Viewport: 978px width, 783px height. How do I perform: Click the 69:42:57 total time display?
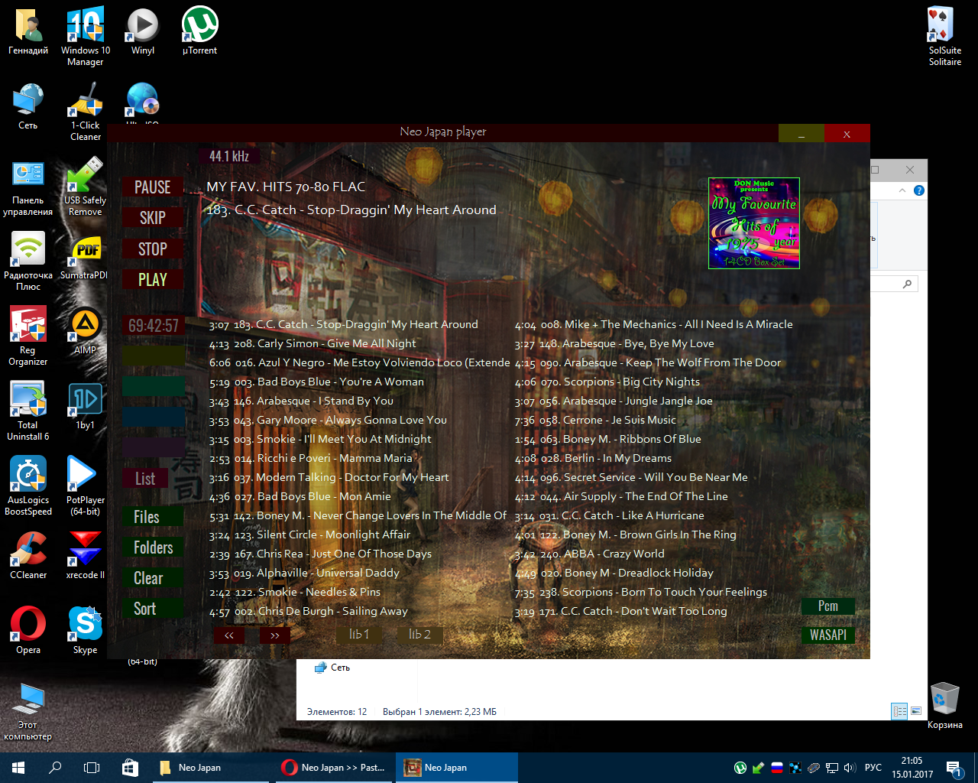(x=154, y=326)
